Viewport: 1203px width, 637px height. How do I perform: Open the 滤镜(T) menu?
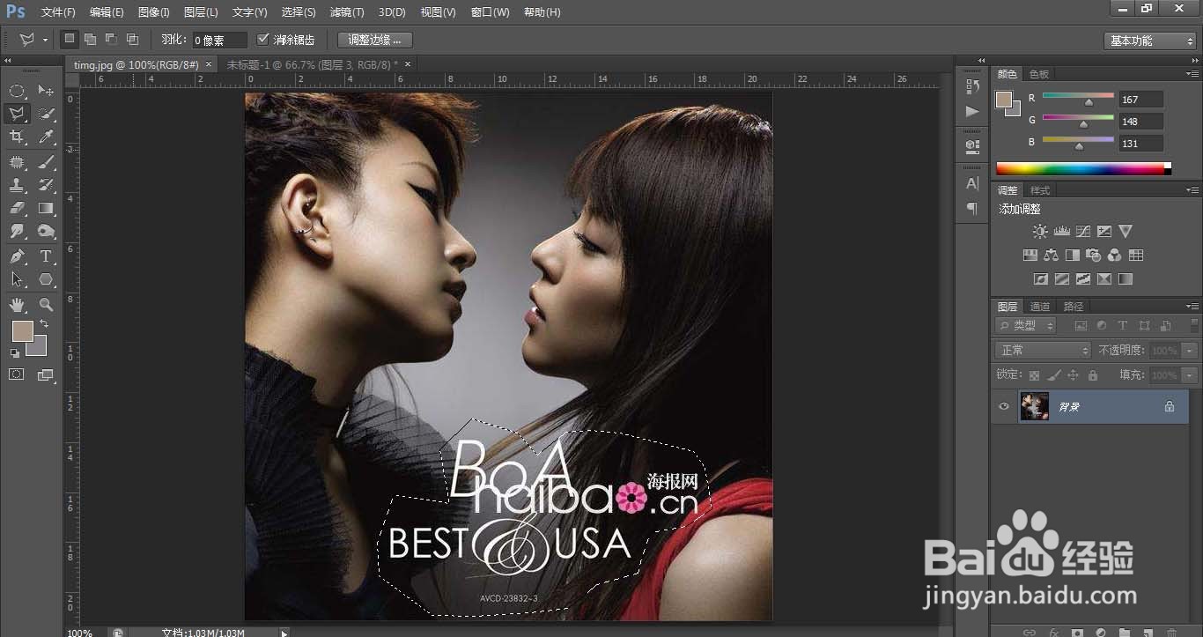[347, 12]
